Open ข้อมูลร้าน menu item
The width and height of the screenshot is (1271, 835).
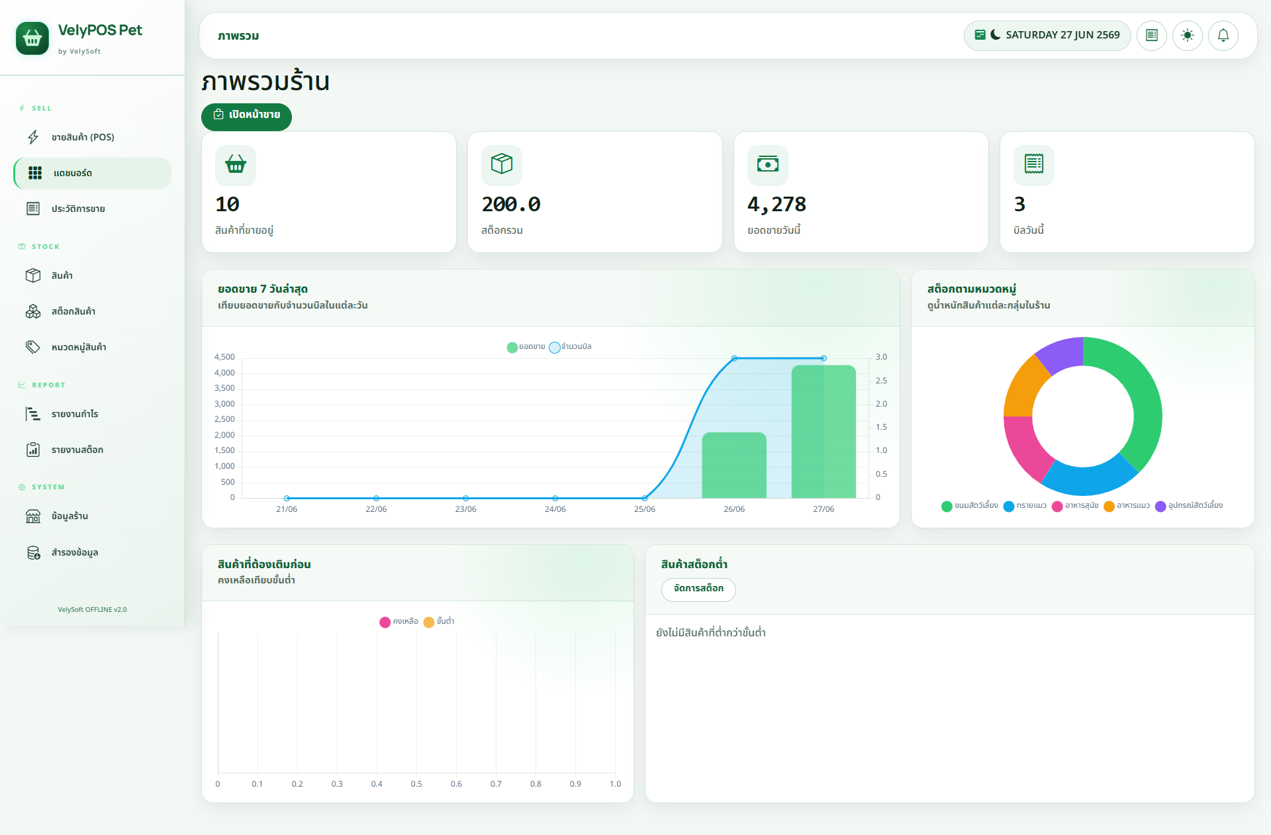pyautogui.click(x=92, y=516)
